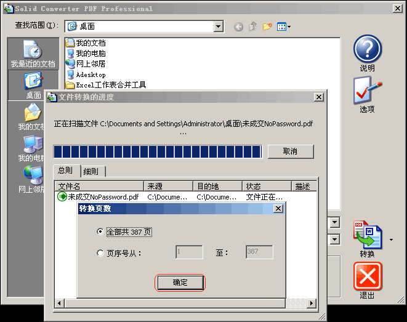Switch to the 细则 tab
Viewport: 407px width, 322px height.
(92, 171)
